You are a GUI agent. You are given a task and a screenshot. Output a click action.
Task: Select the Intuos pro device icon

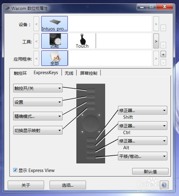[54, 24]
